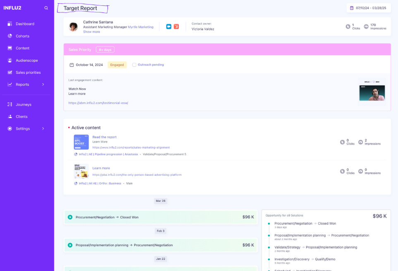The width and height of the screenshot is (398, 271).
Task: Open the HubSpot icon for Cathrine Santana
Action: [x=176, y=27]
